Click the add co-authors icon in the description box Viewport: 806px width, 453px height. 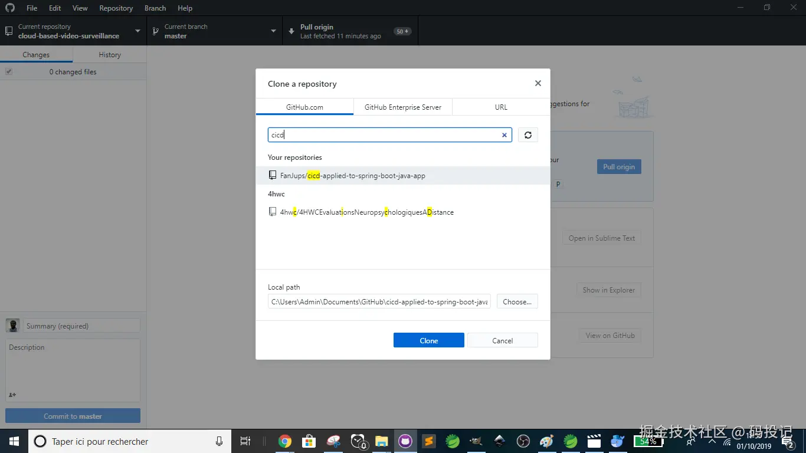pyautogui.click(x=12, y=395)
